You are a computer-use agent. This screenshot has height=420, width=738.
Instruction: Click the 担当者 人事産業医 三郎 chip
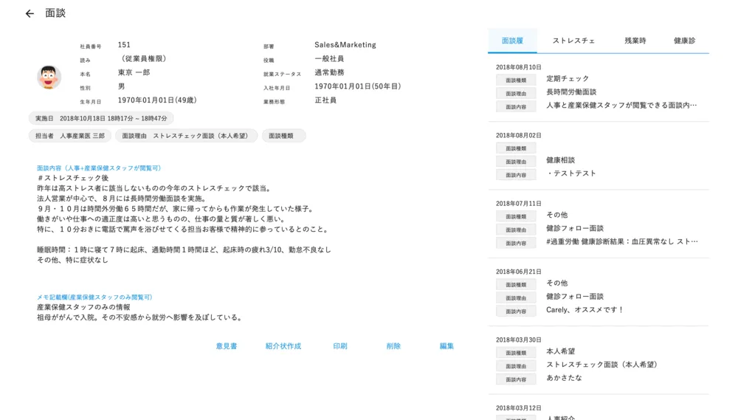[70, 136]
